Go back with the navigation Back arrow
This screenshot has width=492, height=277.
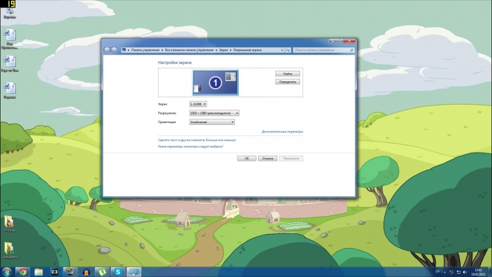click(106, 50)
